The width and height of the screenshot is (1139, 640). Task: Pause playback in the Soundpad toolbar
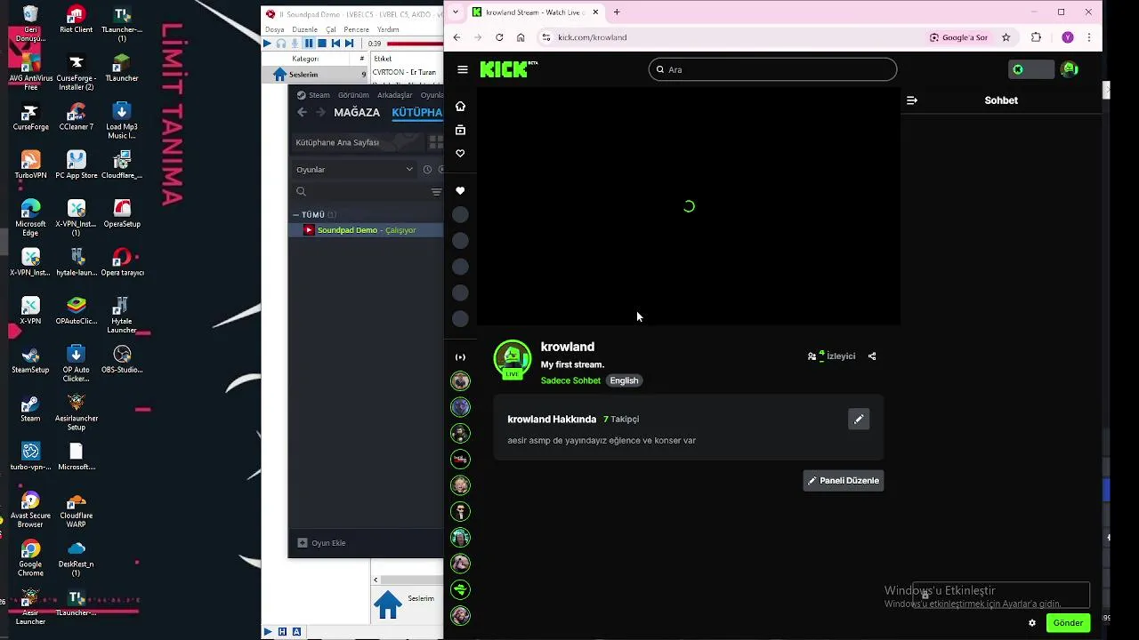click(x=309, y=44)
